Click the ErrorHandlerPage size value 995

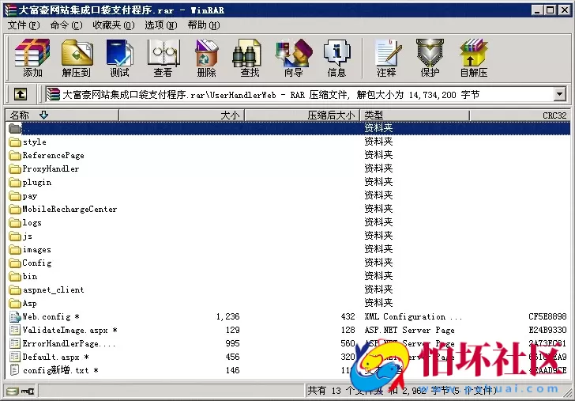click(232, 343)
